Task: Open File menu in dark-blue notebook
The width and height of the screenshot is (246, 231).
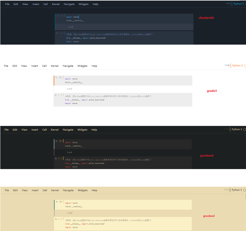Action: click(x=7, y=4)
